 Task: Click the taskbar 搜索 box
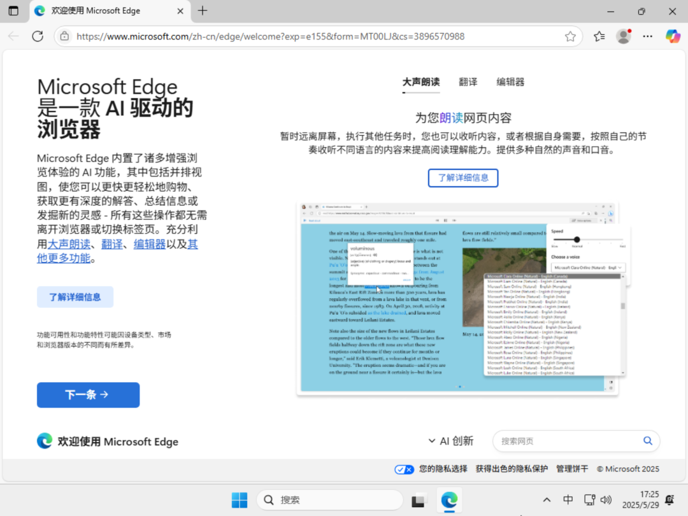329,500
